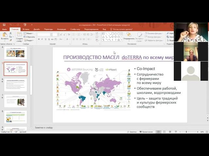Click the Создать слайд new slide icon
Image resolution: width=209 pixels, height=156 pixels.
pyautogui.click(x=19, y=35)
